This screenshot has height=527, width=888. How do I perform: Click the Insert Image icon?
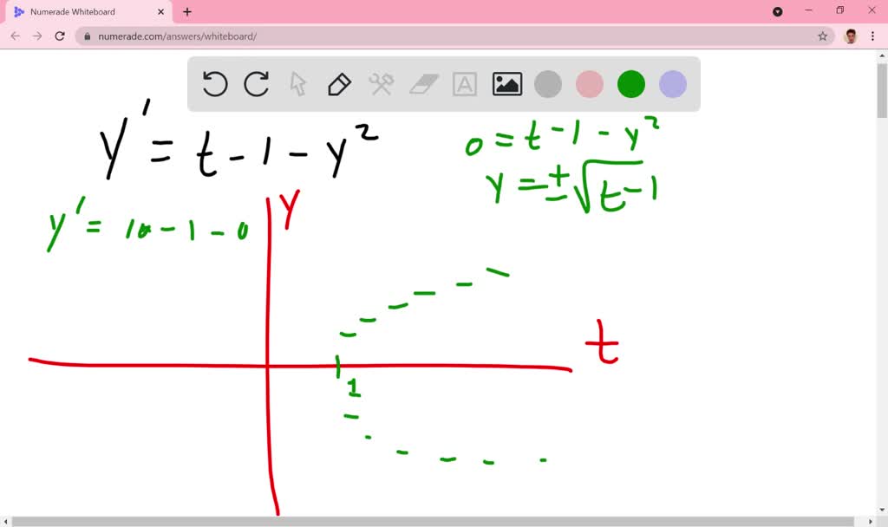[x=506, y=84]
